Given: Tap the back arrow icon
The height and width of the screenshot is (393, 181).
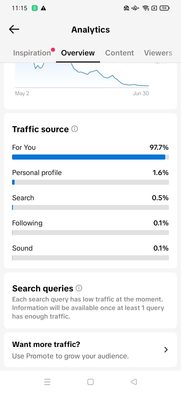Looking at the screenshot, I should point(14,29).
